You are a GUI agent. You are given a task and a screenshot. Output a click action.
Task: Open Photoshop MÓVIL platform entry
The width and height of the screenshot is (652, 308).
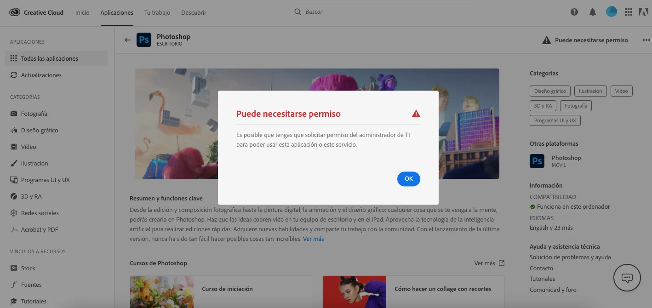coord(555,161)
